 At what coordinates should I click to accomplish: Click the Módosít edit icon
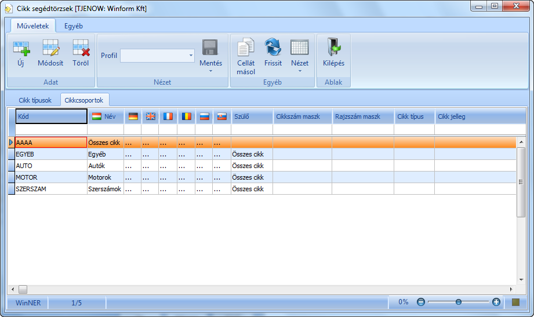tap(51, 48)
